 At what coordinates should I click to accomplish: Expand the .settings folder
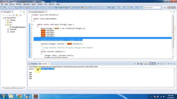point(6,20)
